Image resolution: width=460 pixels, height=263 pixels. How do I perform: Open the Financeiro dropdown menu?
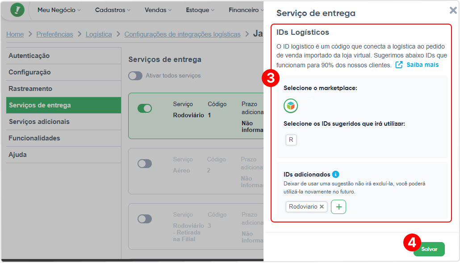point(246,10)
